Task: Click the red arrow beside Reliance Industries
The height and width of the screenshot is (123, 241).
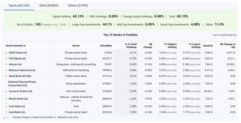Action: tap(6, 70)
